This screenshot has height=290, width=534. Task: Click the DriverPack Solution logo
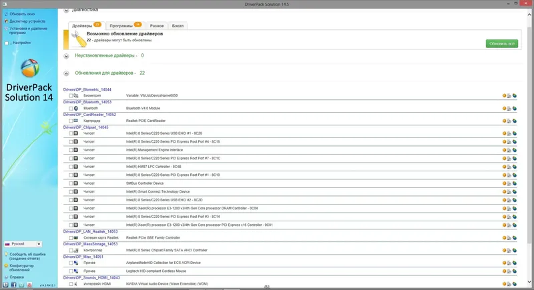coord(29,68)
